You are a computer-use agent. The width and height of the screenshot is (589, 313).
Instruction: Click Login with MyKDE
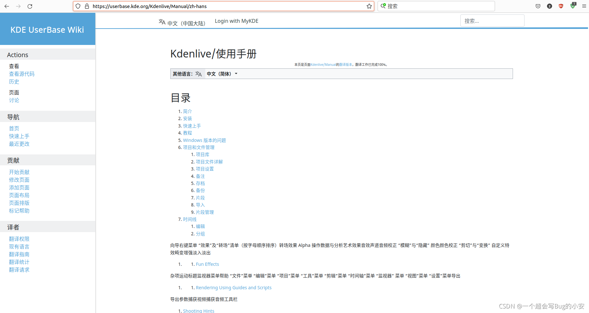[236, 21]
